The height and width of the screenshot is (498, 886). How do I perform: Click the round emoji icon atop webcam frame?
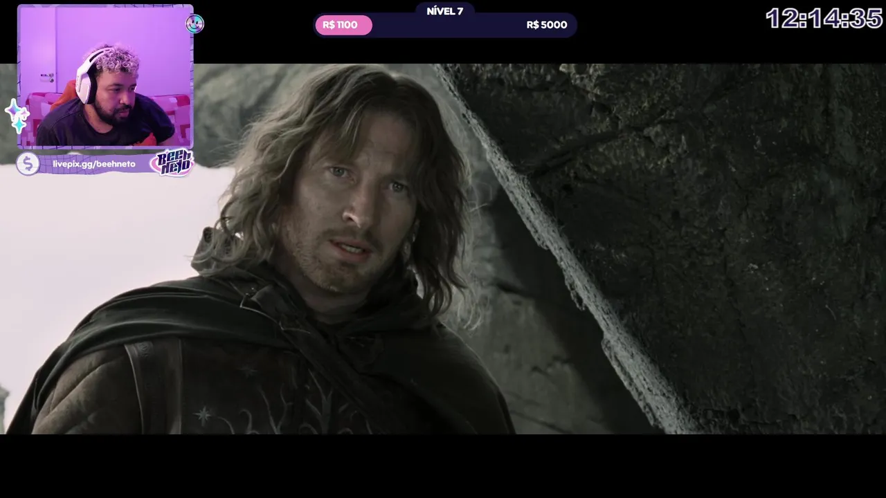[x=195, y=24]
